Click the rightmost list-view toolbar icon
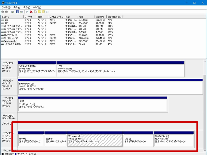The width and height of the screenshot is (207, 155). (47, 12)
